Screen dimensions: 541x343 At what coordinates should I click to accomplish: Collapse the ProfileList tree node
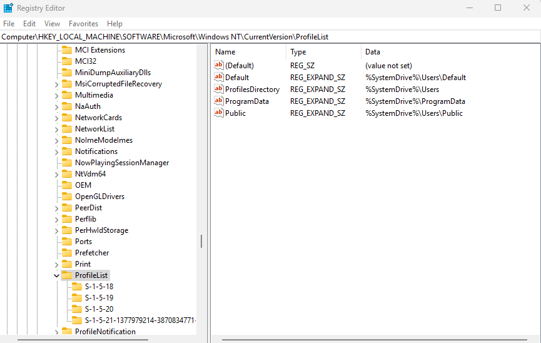tap(57, 275)
